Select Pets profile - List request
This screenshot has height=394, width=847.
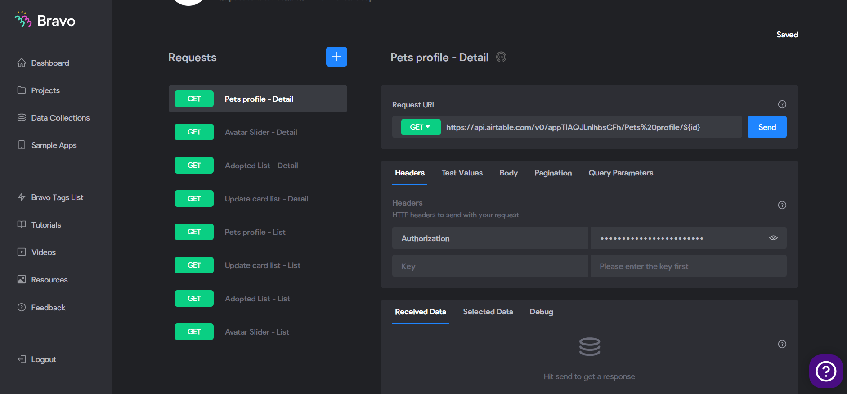pyautogui.click(x=258, y=232)
